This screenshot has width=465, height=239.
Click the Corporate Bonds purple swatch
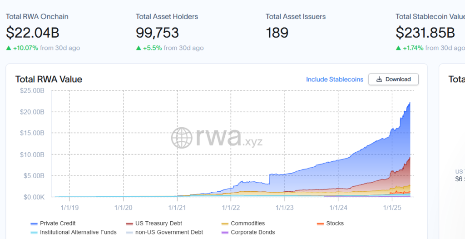(224, 232)
